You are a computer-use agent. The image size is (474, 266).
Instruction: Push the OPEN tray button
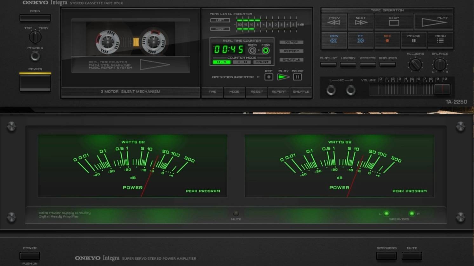35,18
